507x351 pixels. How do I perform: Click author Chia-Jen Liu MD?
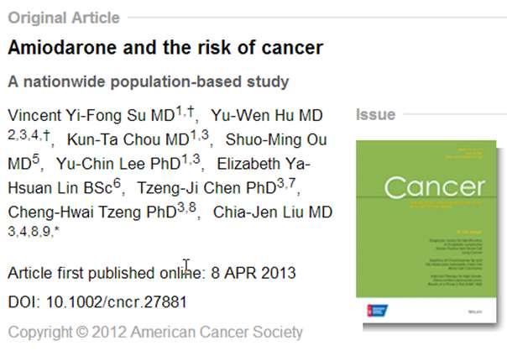point(273,212)
